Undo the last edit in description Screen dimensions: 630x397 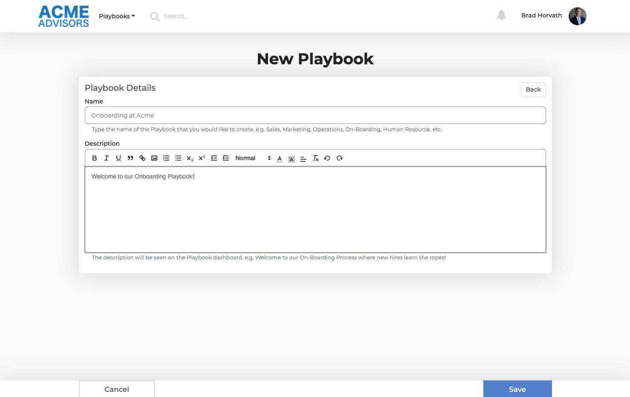327,158
